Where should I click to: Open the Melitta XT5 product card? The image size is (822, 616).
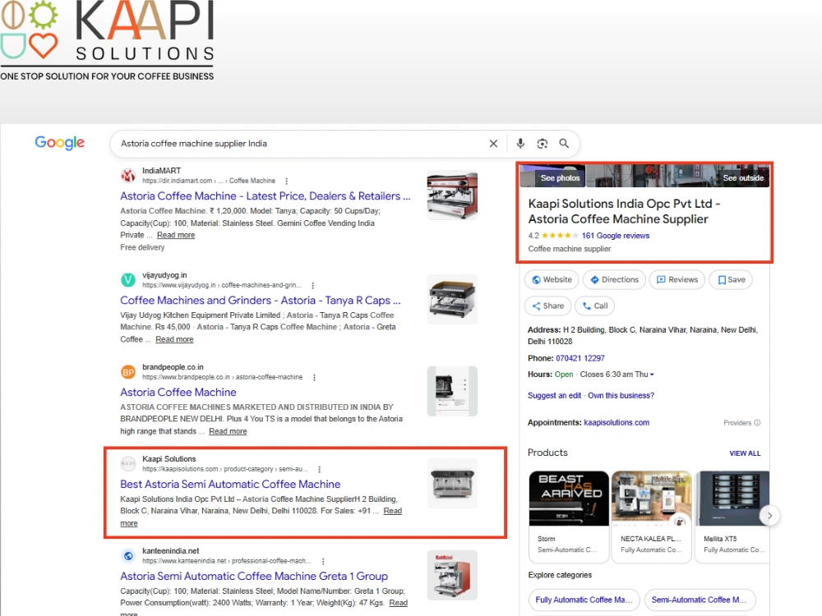pyautogui.click(x=732, y=517)
